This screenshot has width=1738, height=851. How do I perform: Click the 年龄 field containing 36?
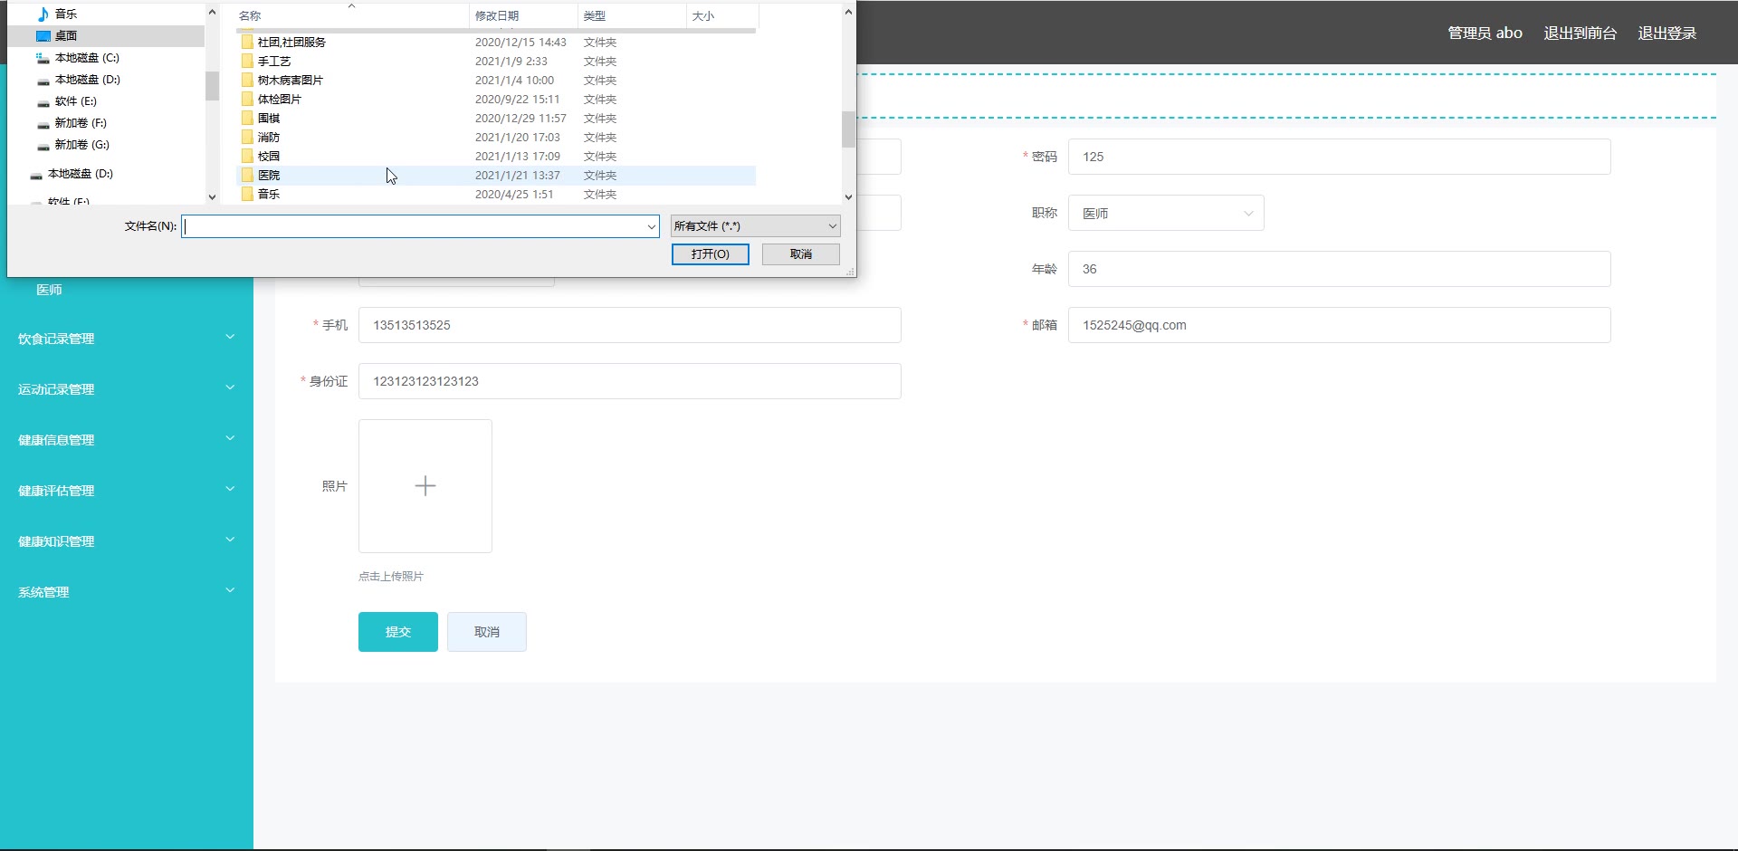(1340, 269)
